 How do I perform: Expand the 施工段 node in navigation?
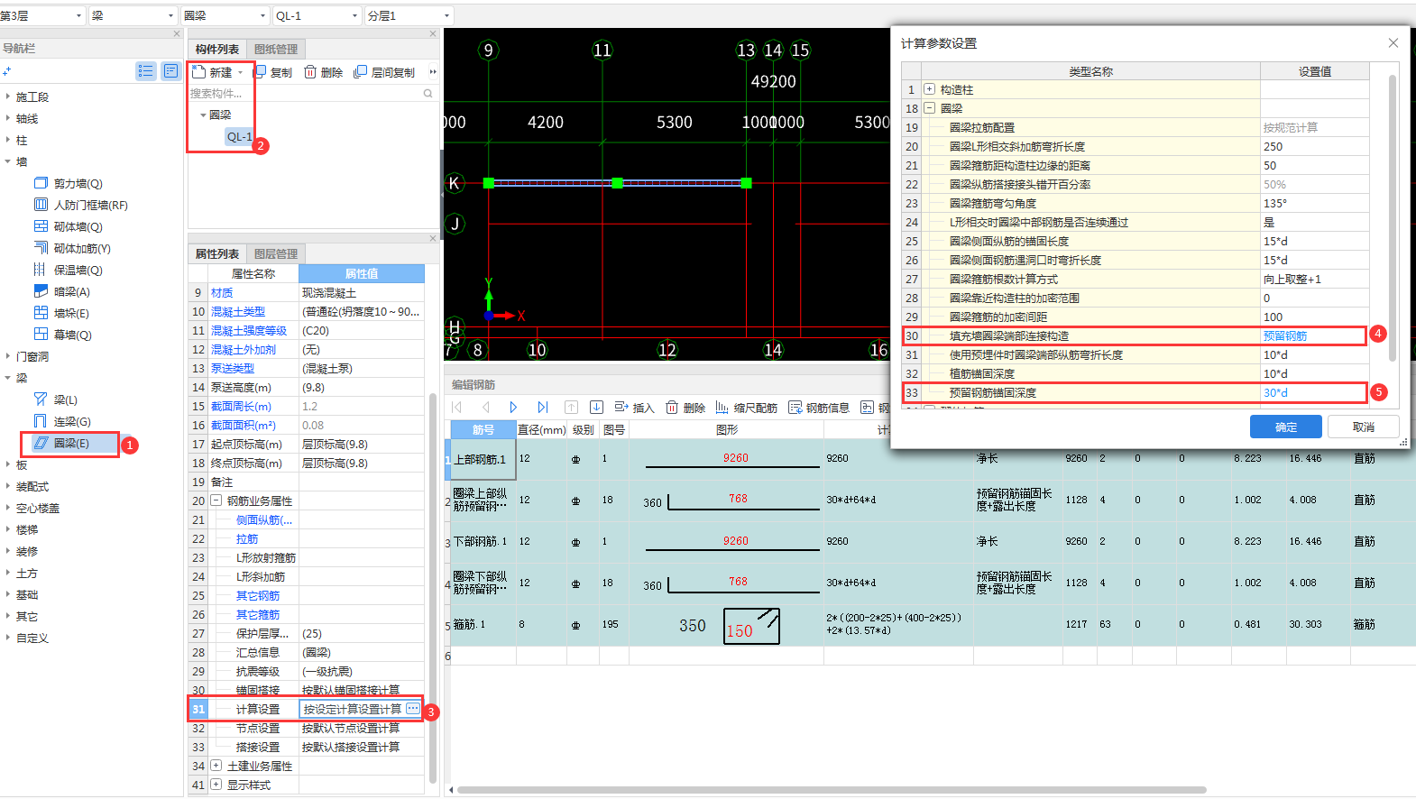click(8, 96)
